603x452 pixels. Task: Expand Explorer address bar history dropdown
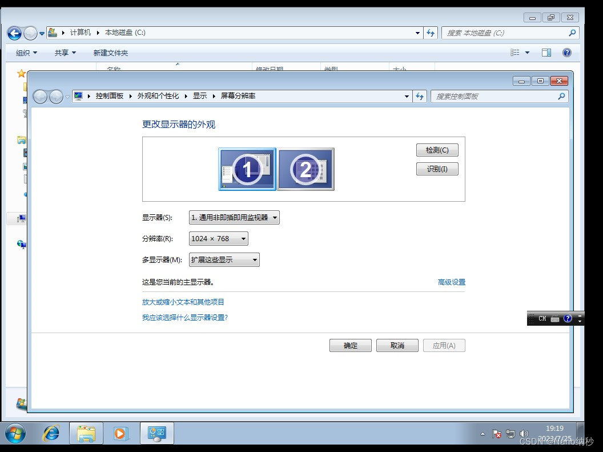click(417, 33)
